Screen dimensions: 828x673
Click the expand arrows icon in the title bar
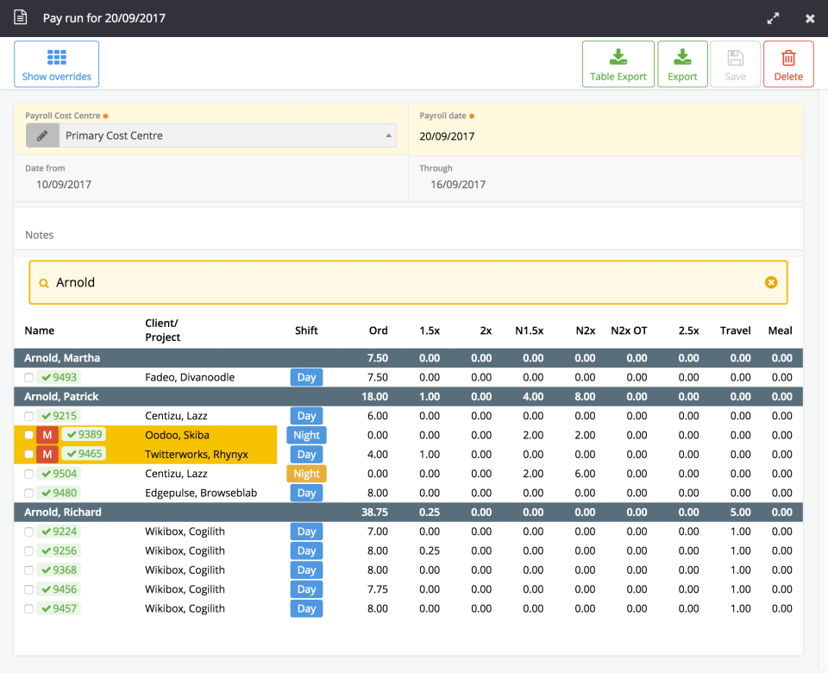click(x=773, y=17)
